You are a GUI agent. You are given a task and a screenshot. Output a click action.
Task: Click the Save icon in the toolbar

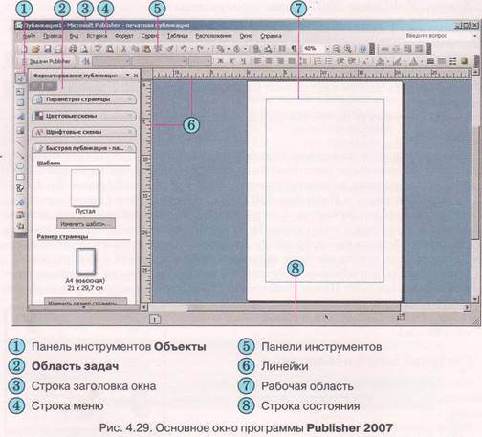48,49
